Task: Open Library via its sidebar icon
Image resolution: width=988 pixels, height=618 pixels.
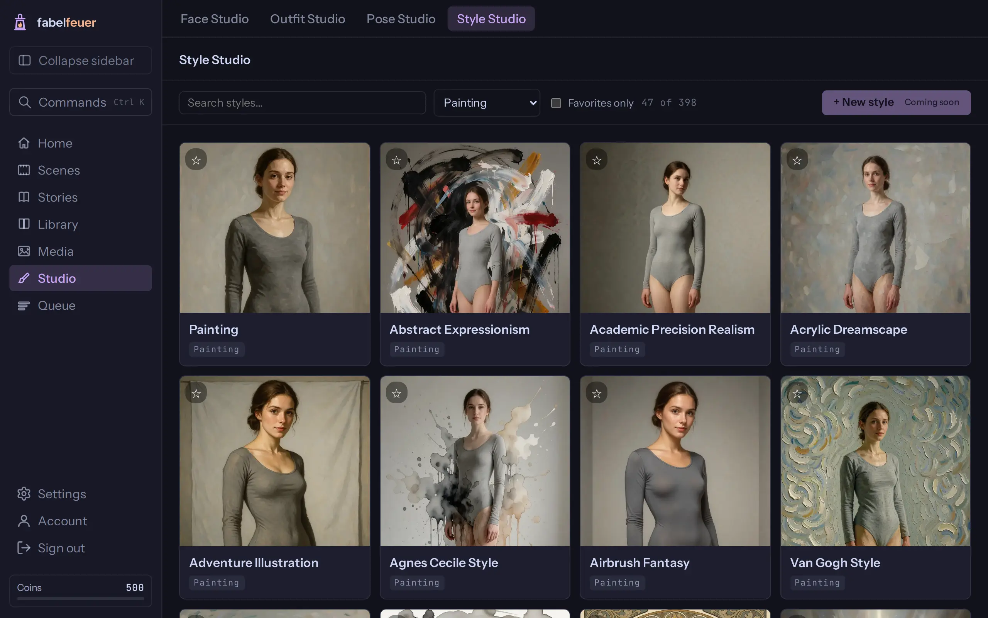Action: 24,224
